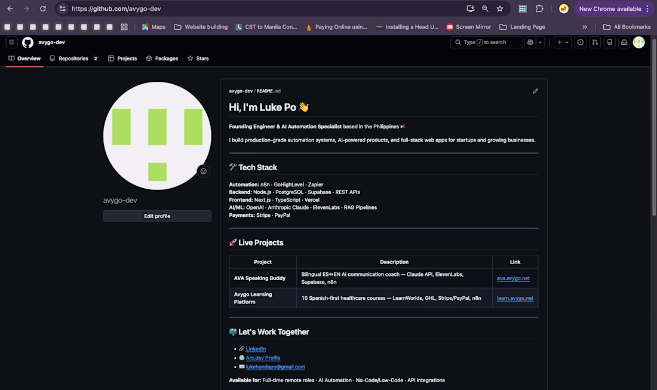Switch to the Stars tab
Viewport: 657px width, 390px height.
(x=198, y=59)
